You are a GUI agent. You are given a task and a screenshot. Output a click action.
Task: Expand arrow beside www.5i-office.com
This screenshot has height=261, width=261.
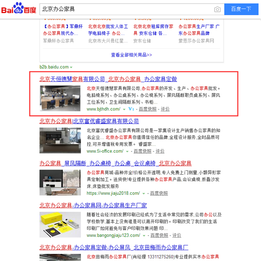pos(127,151)
